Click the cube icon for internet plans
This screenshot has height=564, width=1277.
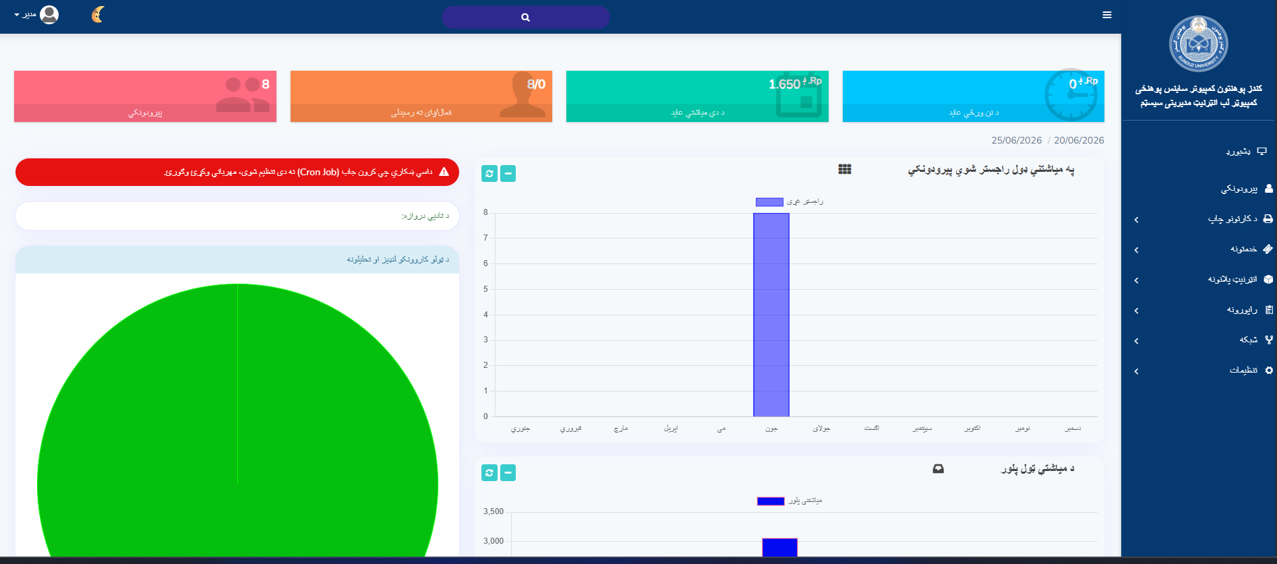[1268, 280]
